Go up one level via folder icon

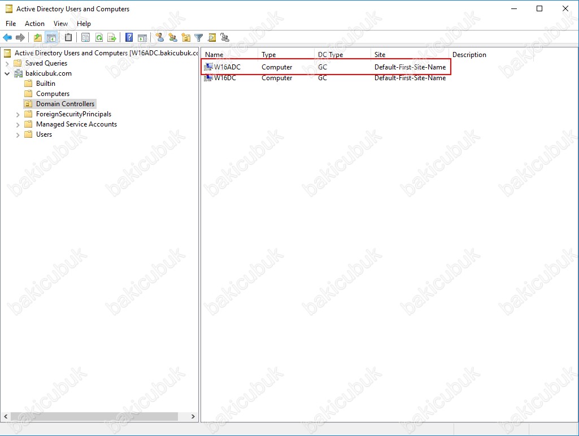(x=38, y=37)
